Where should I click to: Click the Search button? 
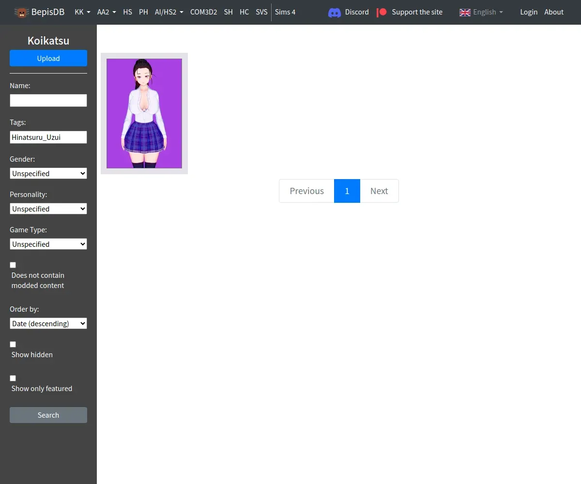[x=48, y=415]
